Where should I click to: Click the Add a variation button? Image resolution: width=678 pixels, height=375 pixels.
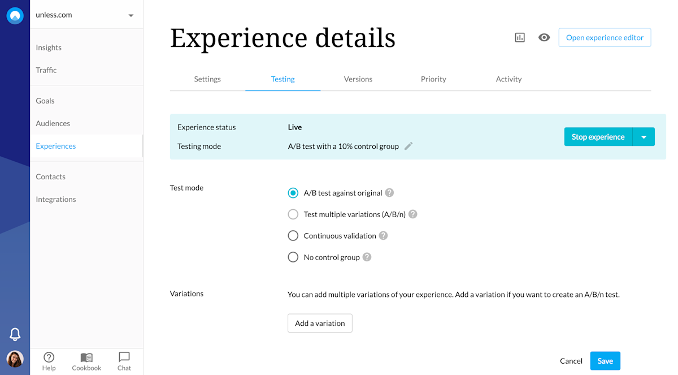pos(320,323)
